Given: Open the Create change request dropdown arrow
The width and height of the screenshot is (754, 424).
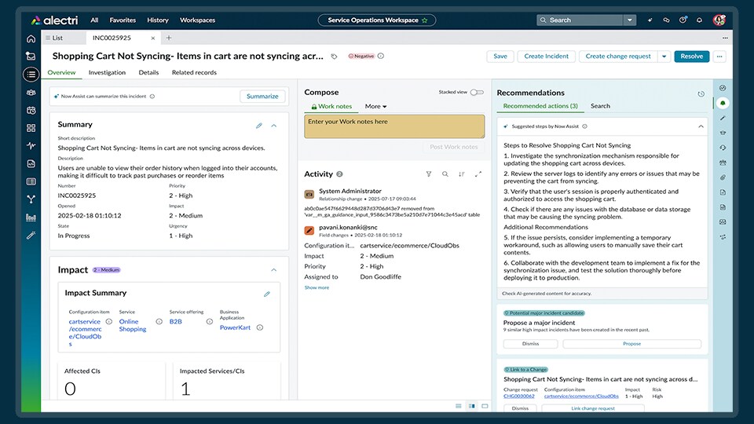Looking at the screenshot, I should [664, 57].
